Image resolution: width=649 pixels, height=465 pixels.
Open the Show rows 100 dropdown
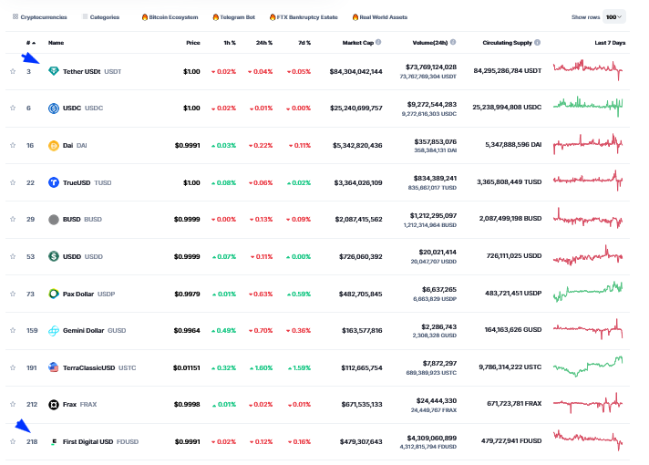click(614, 16)
